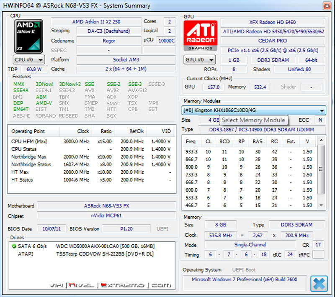Click the BIOS Version P1.20 field
This screenshot has height=297, width=335.
click(126, 229)
